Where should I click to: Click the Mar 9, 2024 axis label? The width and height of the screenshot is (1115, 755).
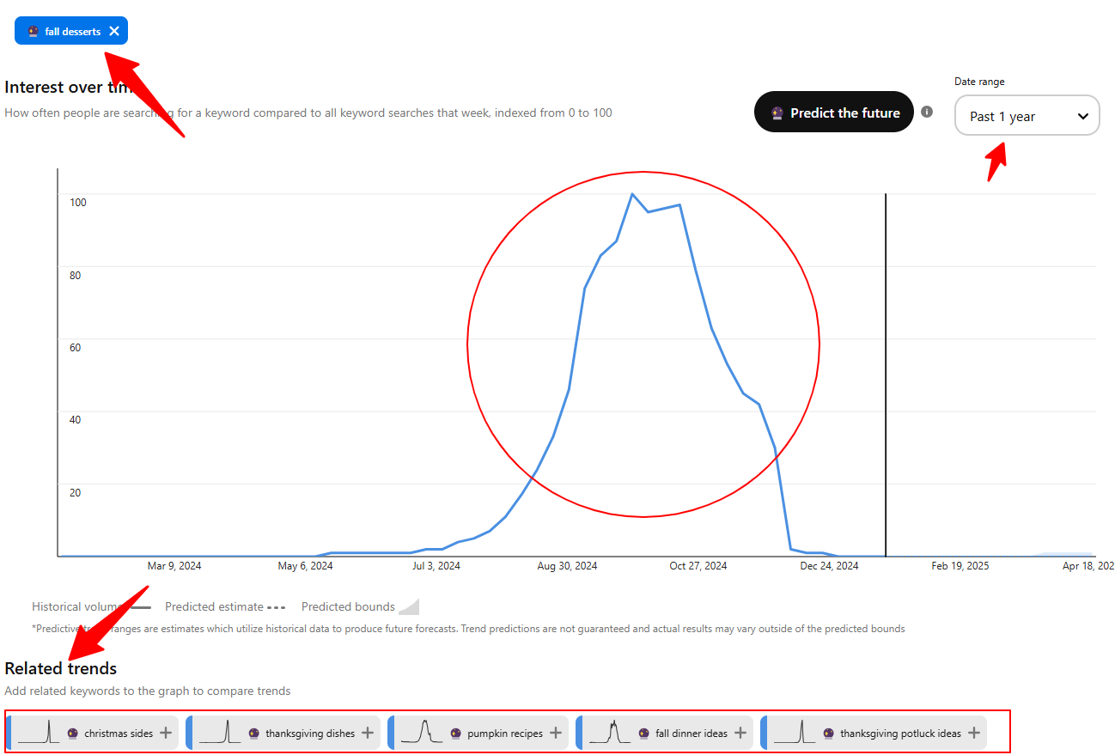tap(174, 566)
